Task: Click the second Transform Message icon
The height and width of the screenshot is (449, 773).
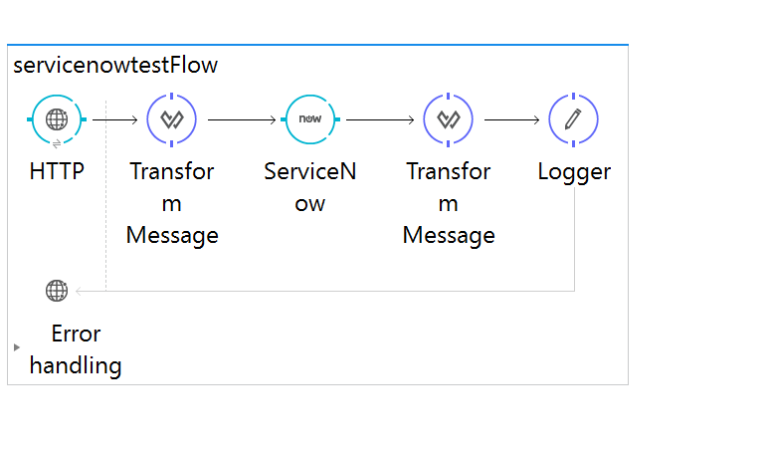Action: (449, 119)
